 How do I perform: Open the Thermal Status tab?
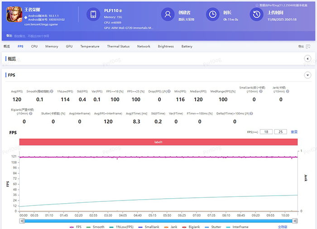[118, 46]
